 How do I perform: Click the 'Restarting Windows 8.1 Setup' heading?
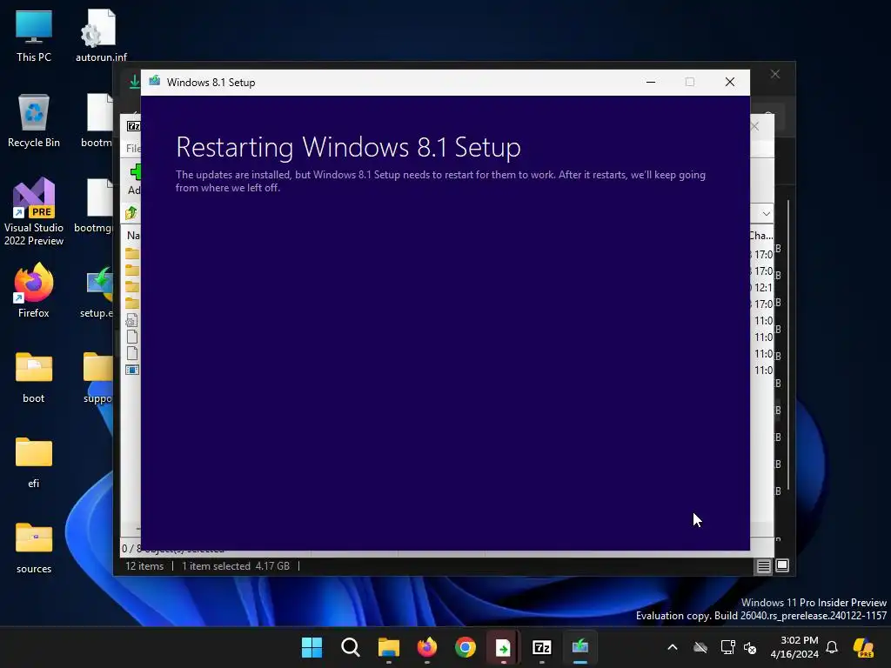(348, 147)
